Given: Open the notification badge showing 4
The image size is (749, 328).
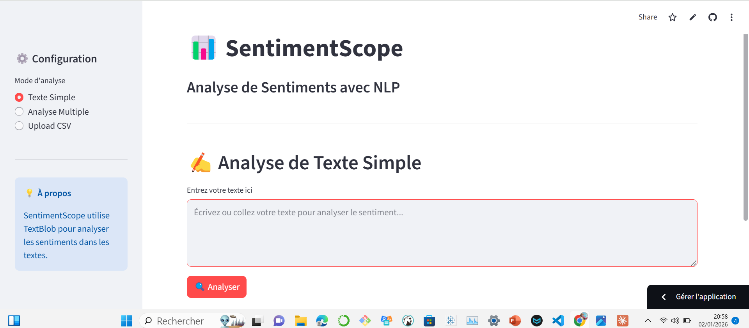Looking at the screenshot, I should click(735, 321).
